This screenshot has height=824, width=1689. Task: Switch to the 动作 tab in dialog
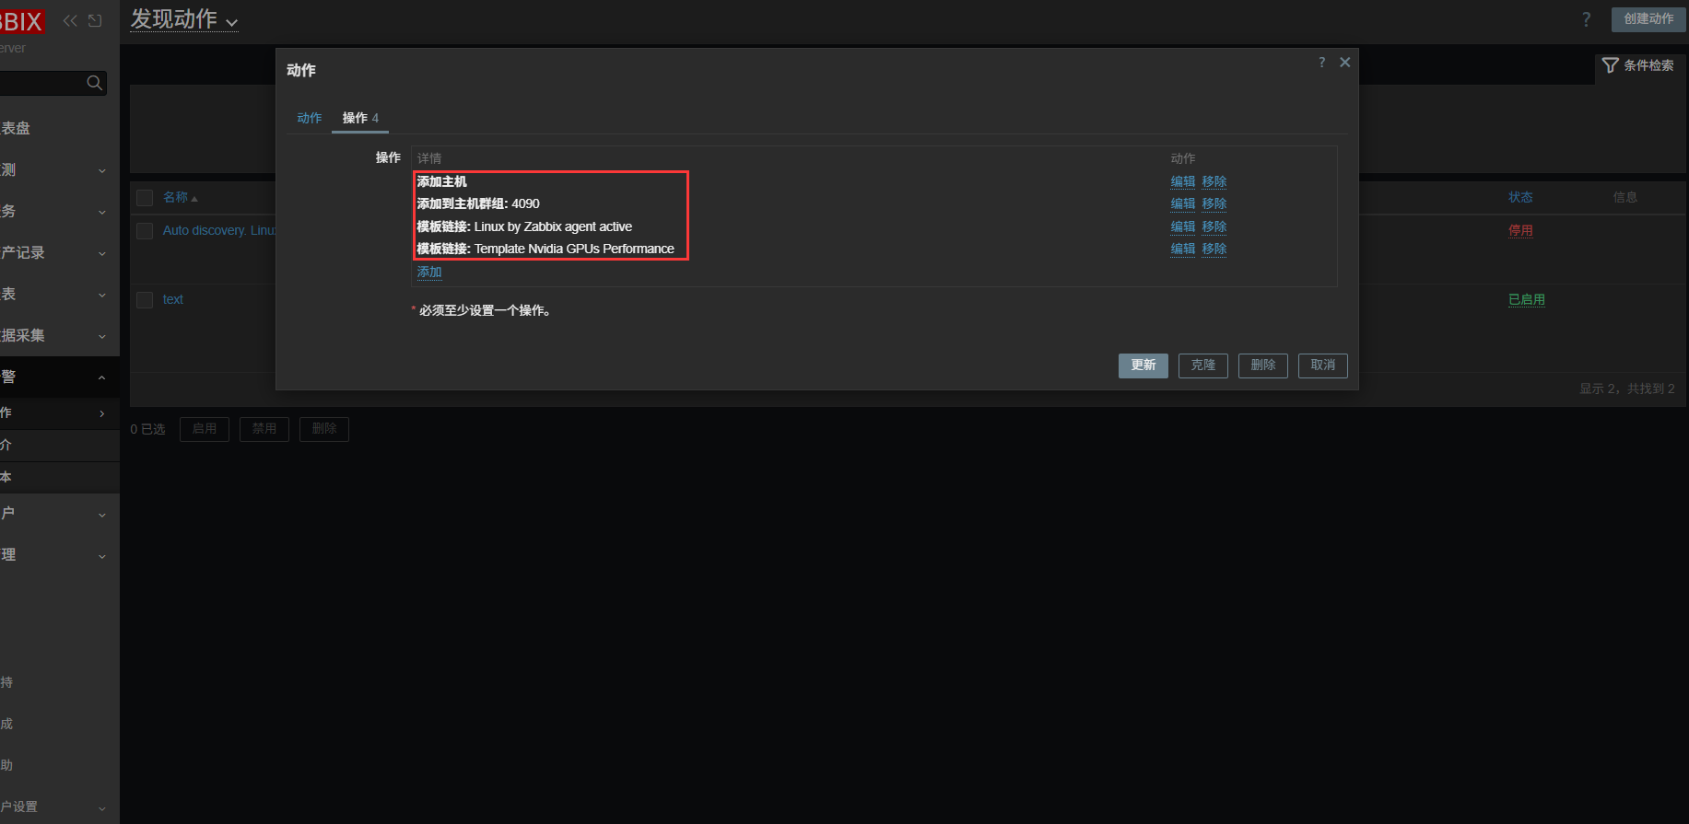tap(310, 118)
